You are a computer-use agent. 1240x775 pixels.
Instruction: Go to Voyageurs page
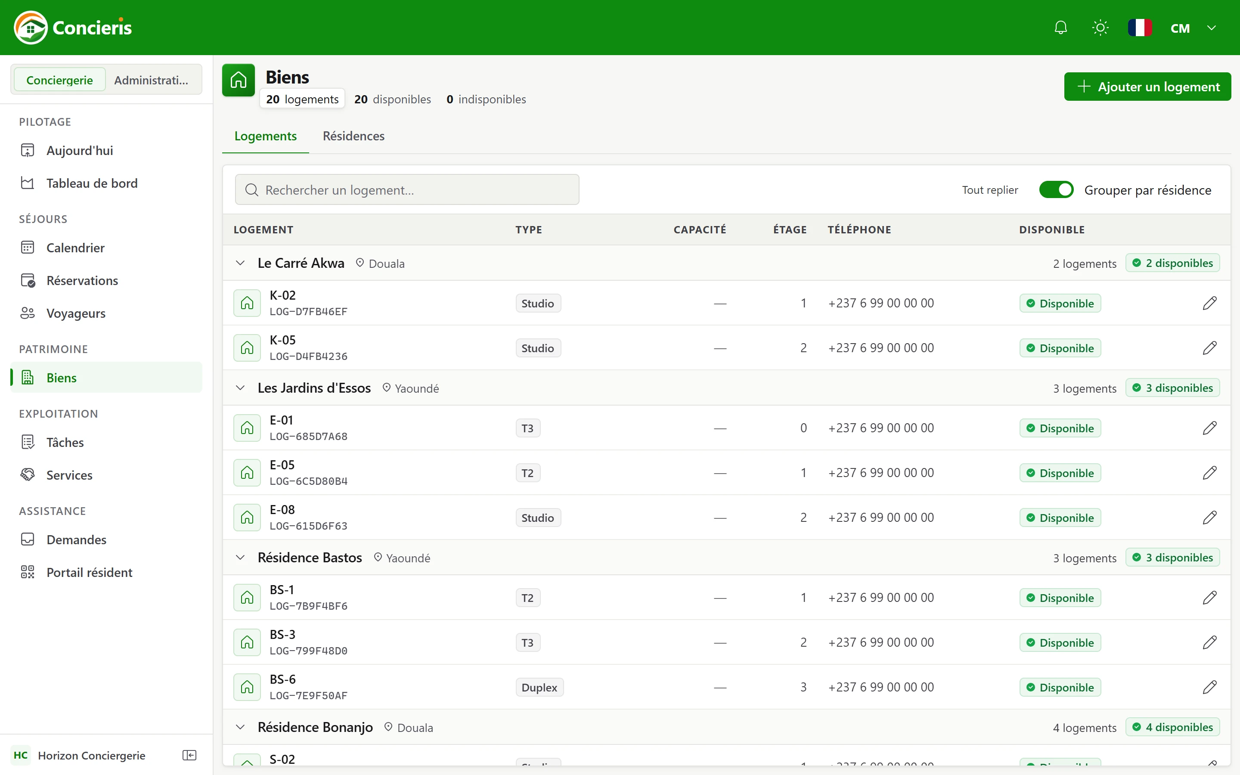coord(106,313)
